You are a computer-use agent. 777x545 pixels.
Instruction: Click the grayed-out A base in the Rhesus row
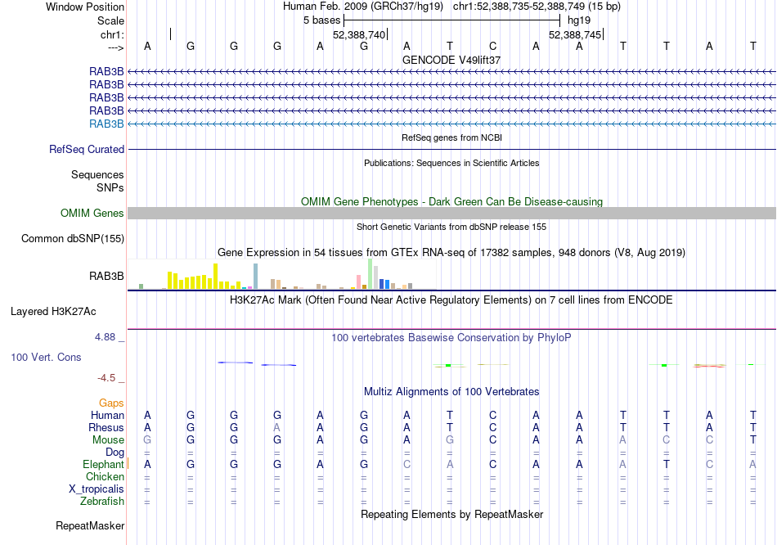pos(277,427)
